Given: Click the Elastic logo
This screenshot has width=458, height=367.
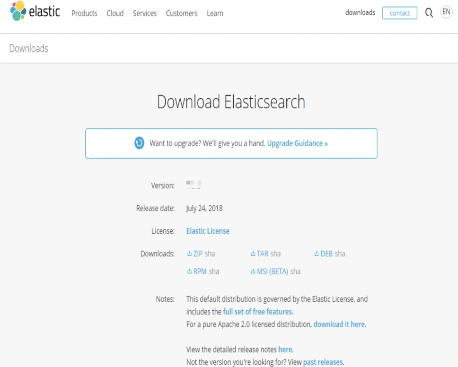Looking at the screenshot, I should pos(35,11).
